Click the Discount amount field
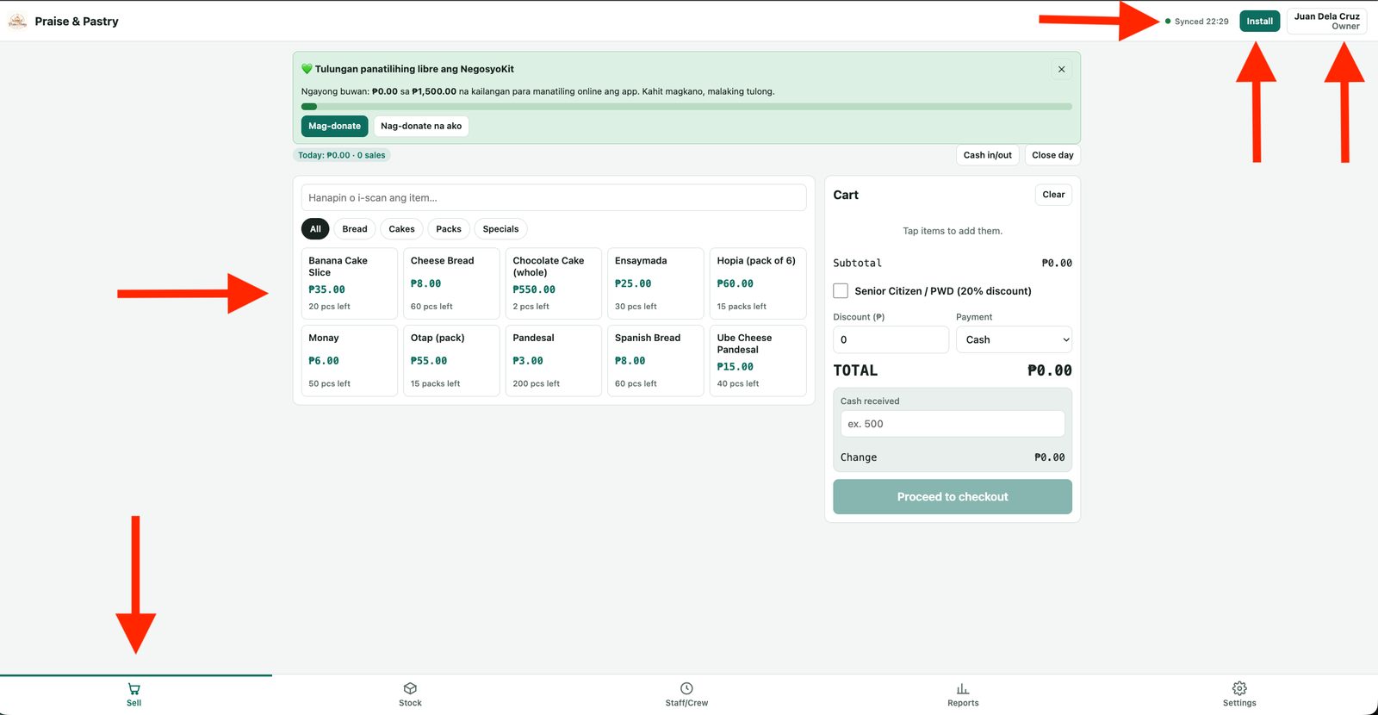 (891, 339)
